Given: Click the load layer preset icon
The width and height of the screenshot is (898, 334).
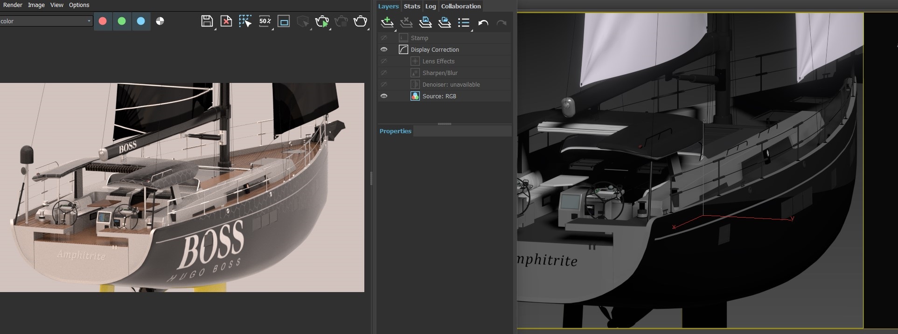Looking at the screenshot, I should [x=445, y=22].
